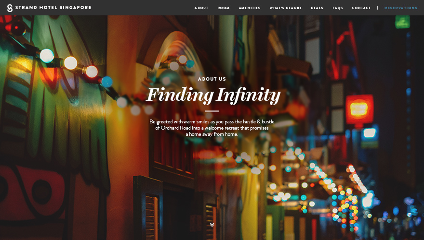The image size is (424, 240).
Task: Select the Strand Hotel Singapore name text
Action: click(53, 8)
